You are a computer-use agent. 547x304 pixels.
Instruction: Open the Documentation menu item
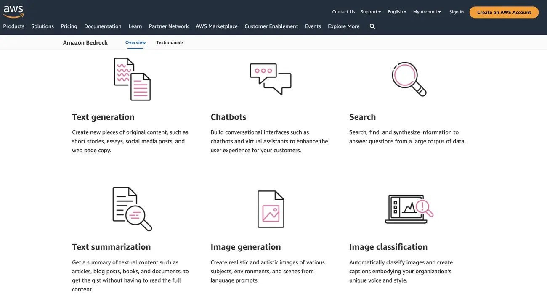(x=103, y=26)
